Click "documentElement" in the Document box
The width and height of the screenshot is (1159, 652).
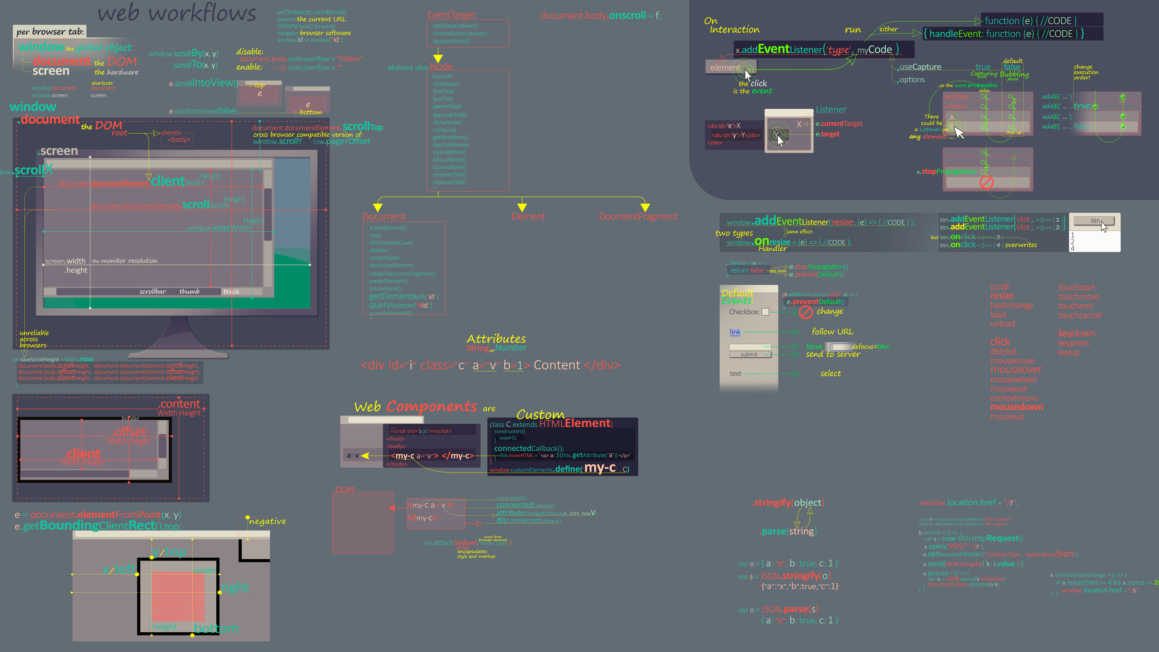click(x=391, y=265)
